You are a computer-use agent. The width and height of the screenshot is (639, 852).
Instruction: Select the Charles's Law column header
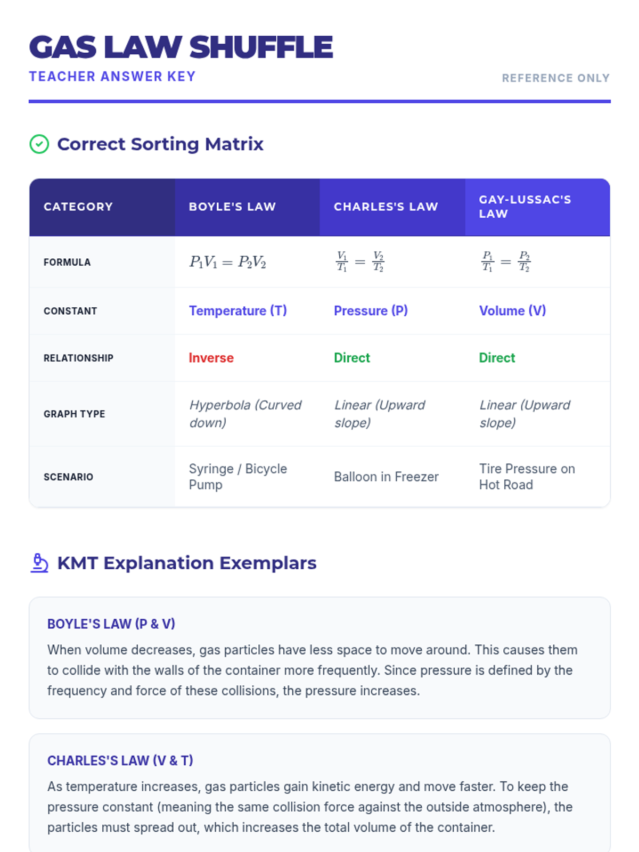coord(386,207)
